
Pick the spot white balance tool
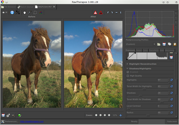click(x=30, y=12)
